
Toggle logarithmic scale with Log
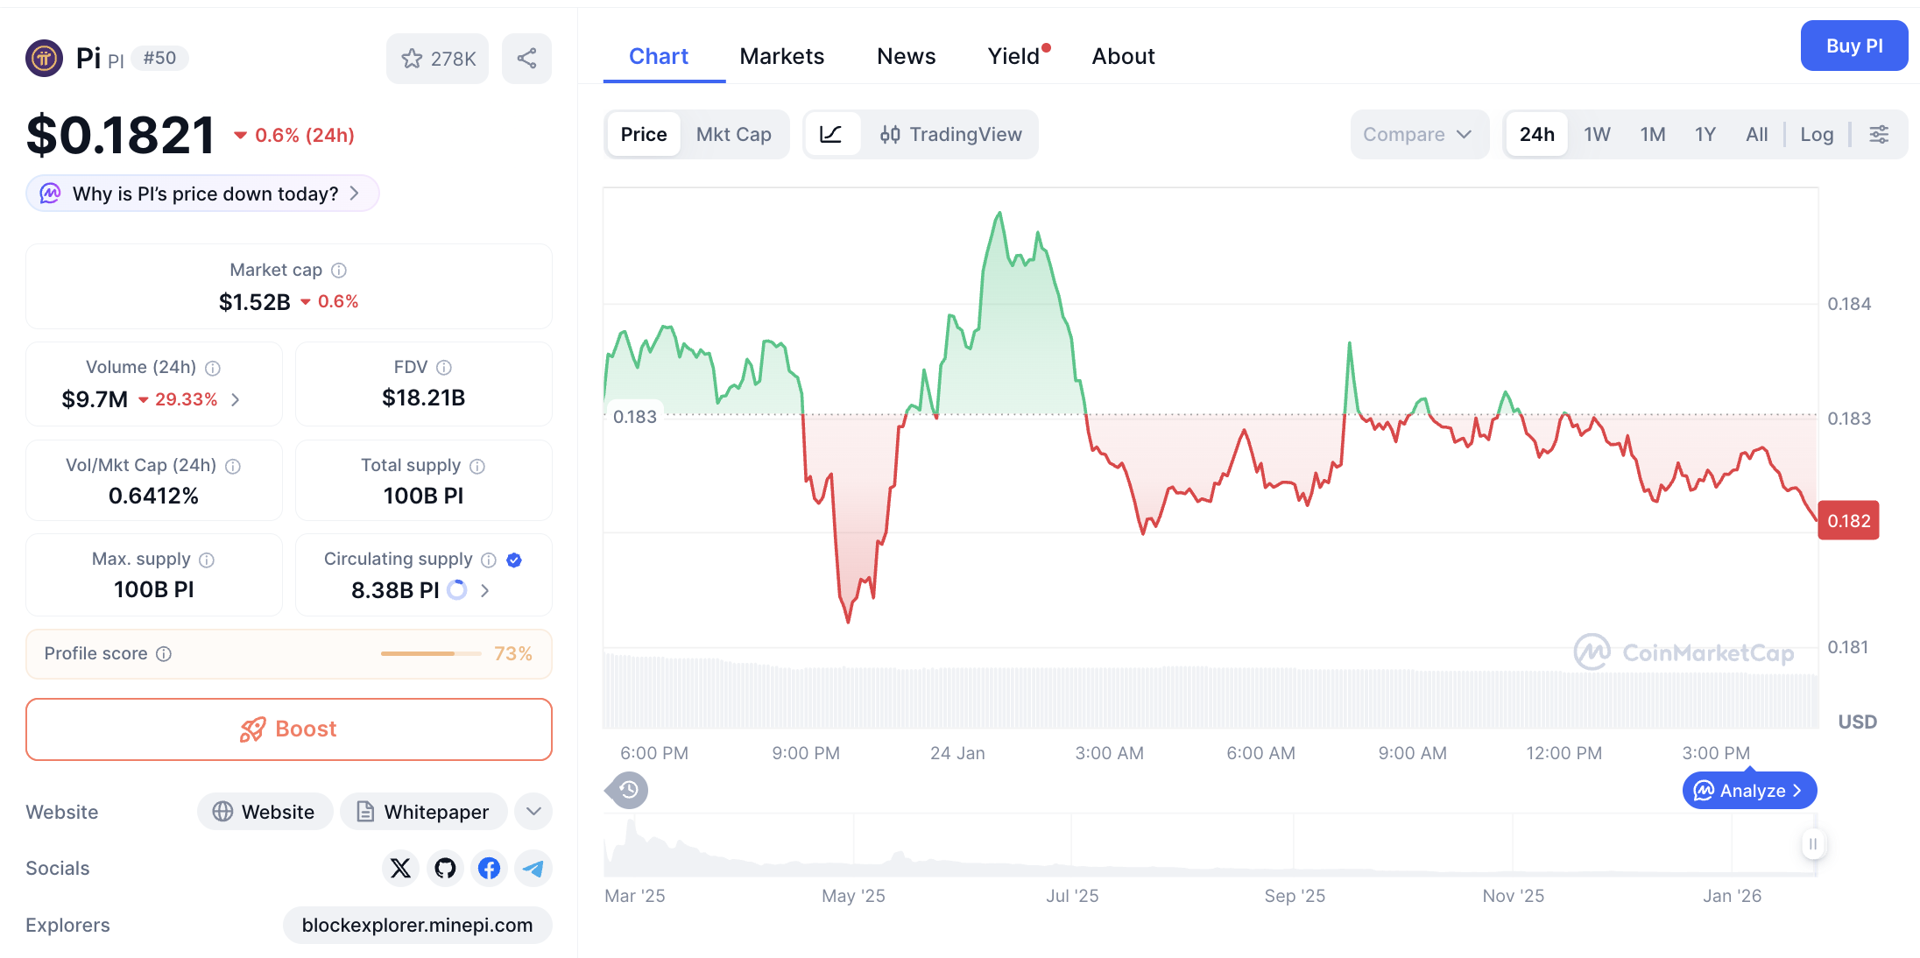(x=1817, y=134)
